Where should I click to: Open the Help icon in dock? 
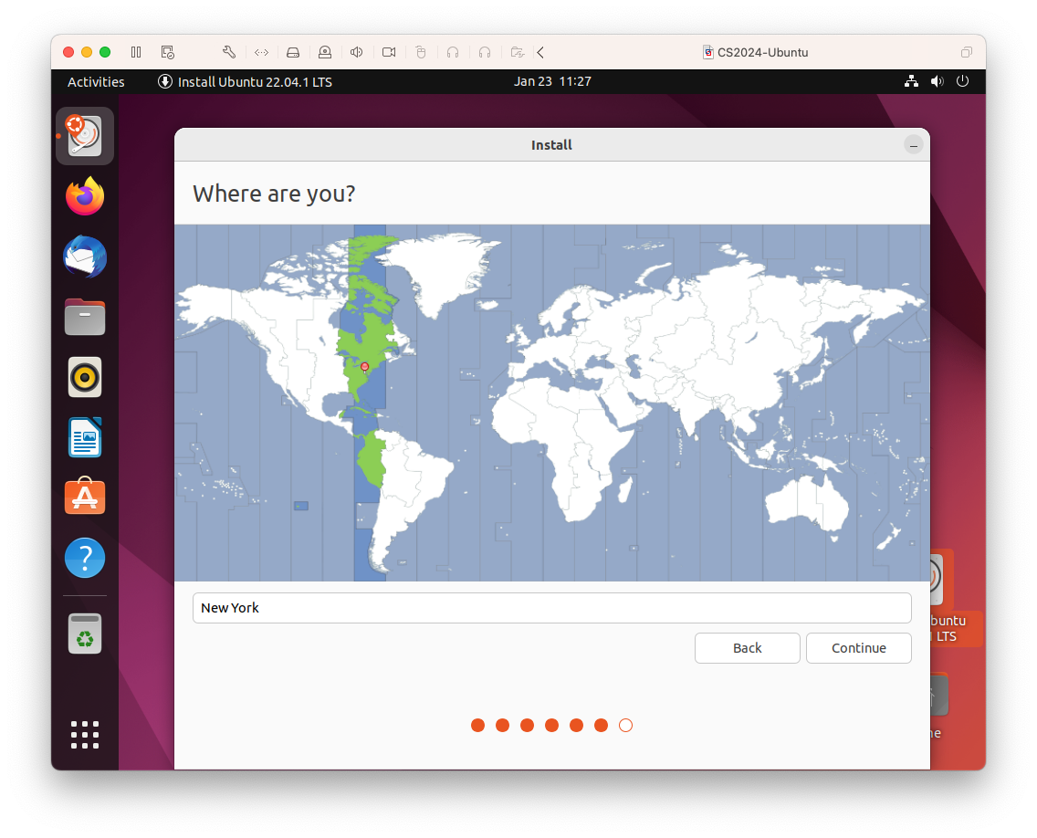pos(85,557)
